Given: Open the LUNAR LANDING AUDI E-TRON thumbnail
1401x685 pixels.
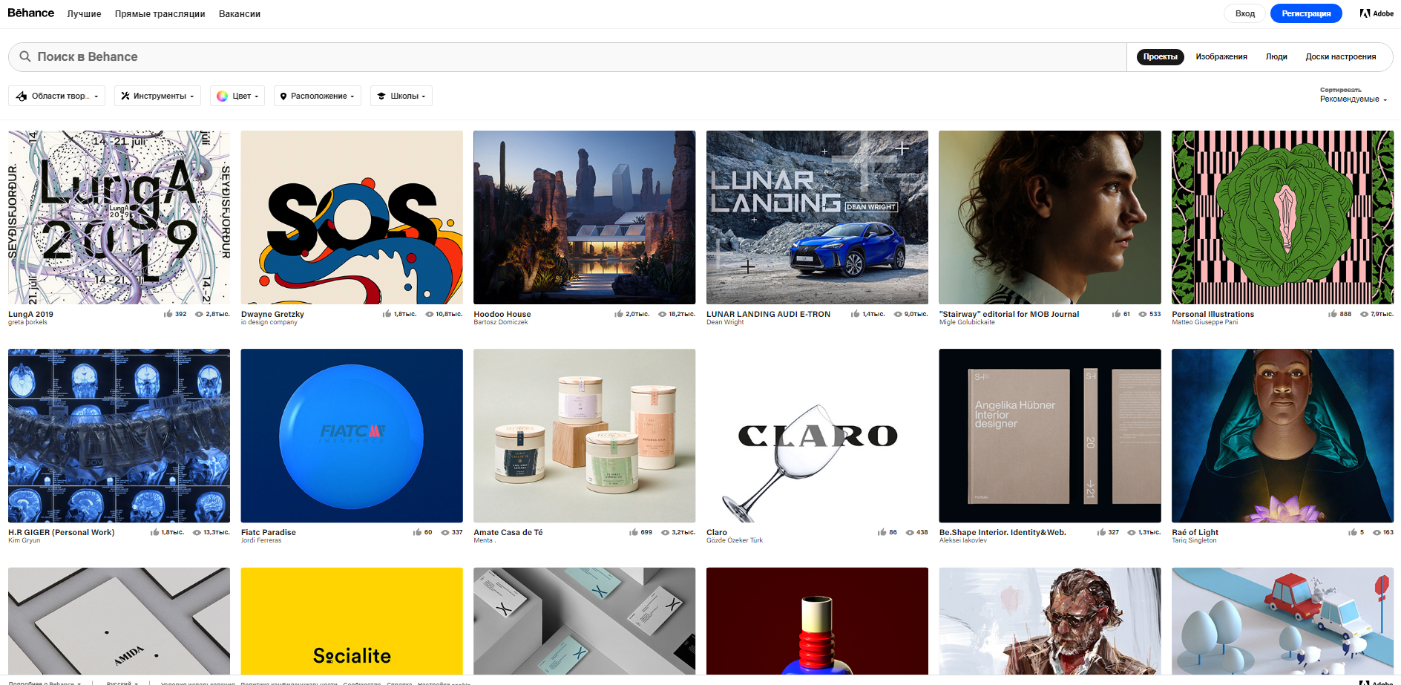Looking at the screenshot, I should 816,217.
